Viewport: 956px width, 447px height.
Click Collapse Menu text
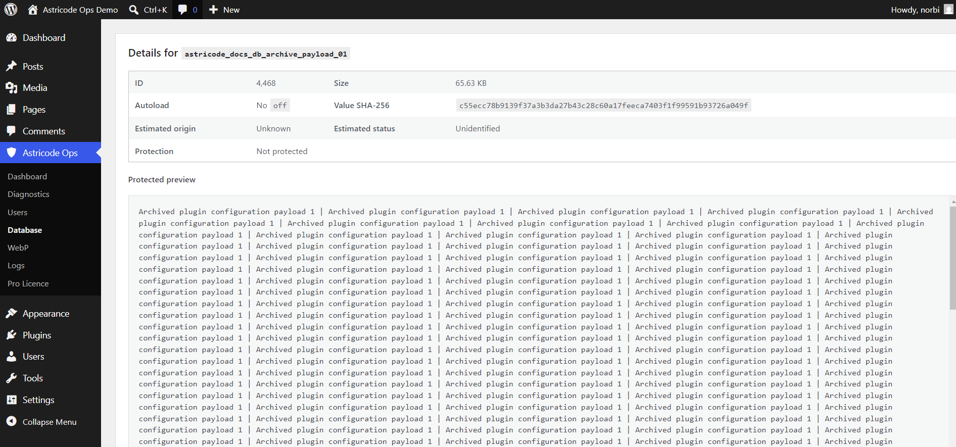click(x=50, y=422)
